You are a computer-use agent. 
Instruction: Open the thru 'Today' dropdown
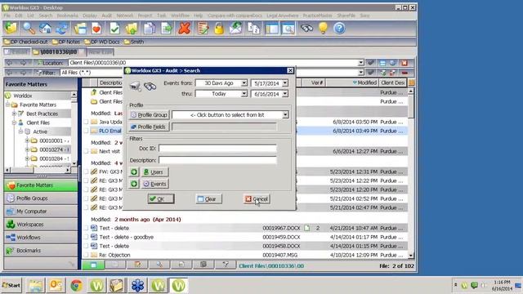[x=244, y=94]
